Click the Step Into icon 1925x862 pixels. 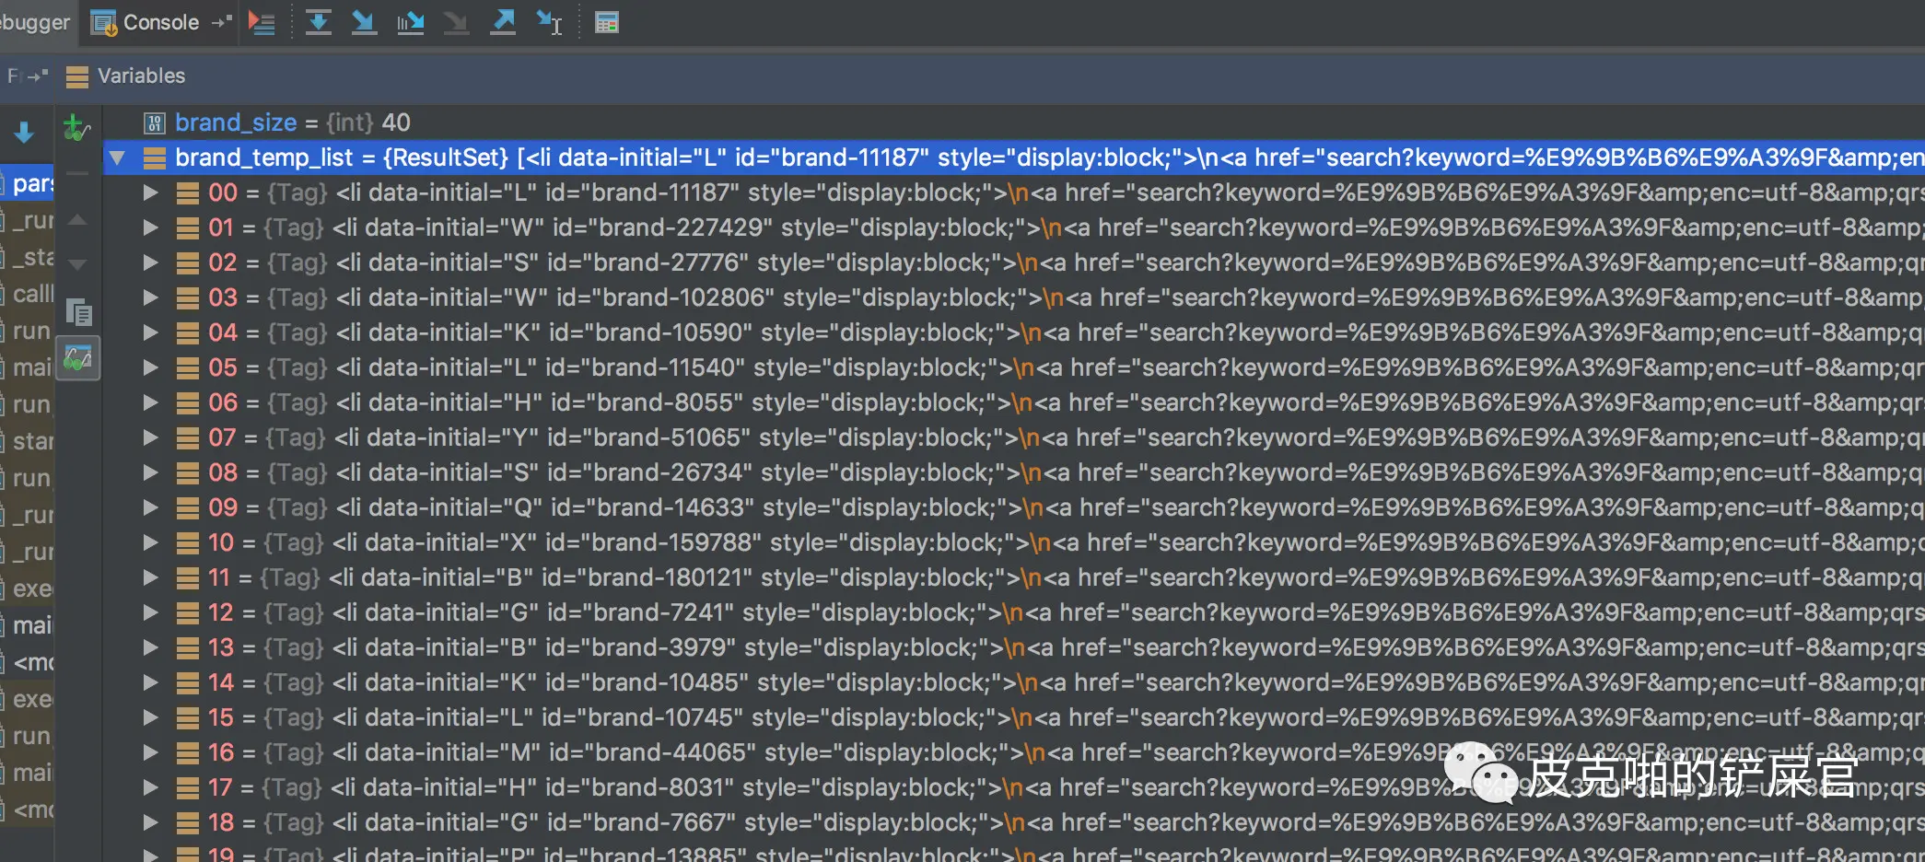point(364,22)
